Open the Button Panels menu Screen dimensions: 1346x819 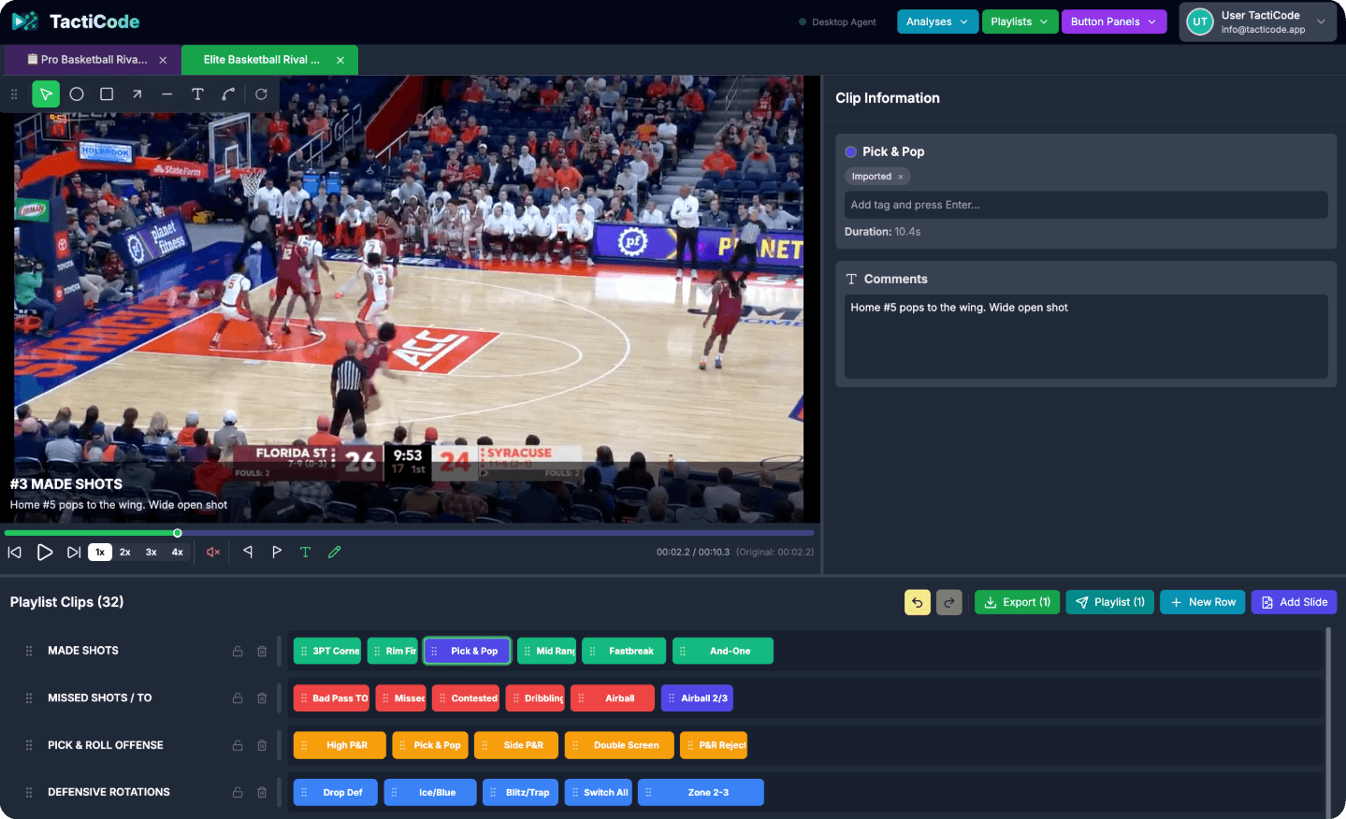[x=1113, y=21]
